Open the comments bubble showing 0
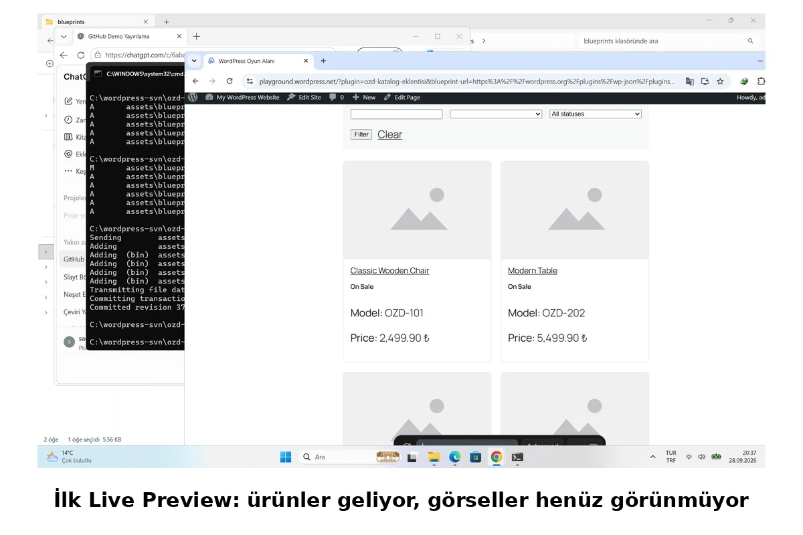 coord(337,97)
